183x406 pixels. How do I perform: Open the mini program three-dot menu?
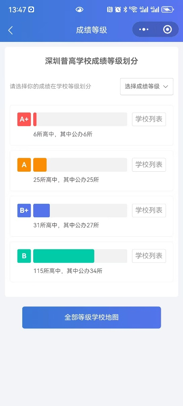click(144, 30)
